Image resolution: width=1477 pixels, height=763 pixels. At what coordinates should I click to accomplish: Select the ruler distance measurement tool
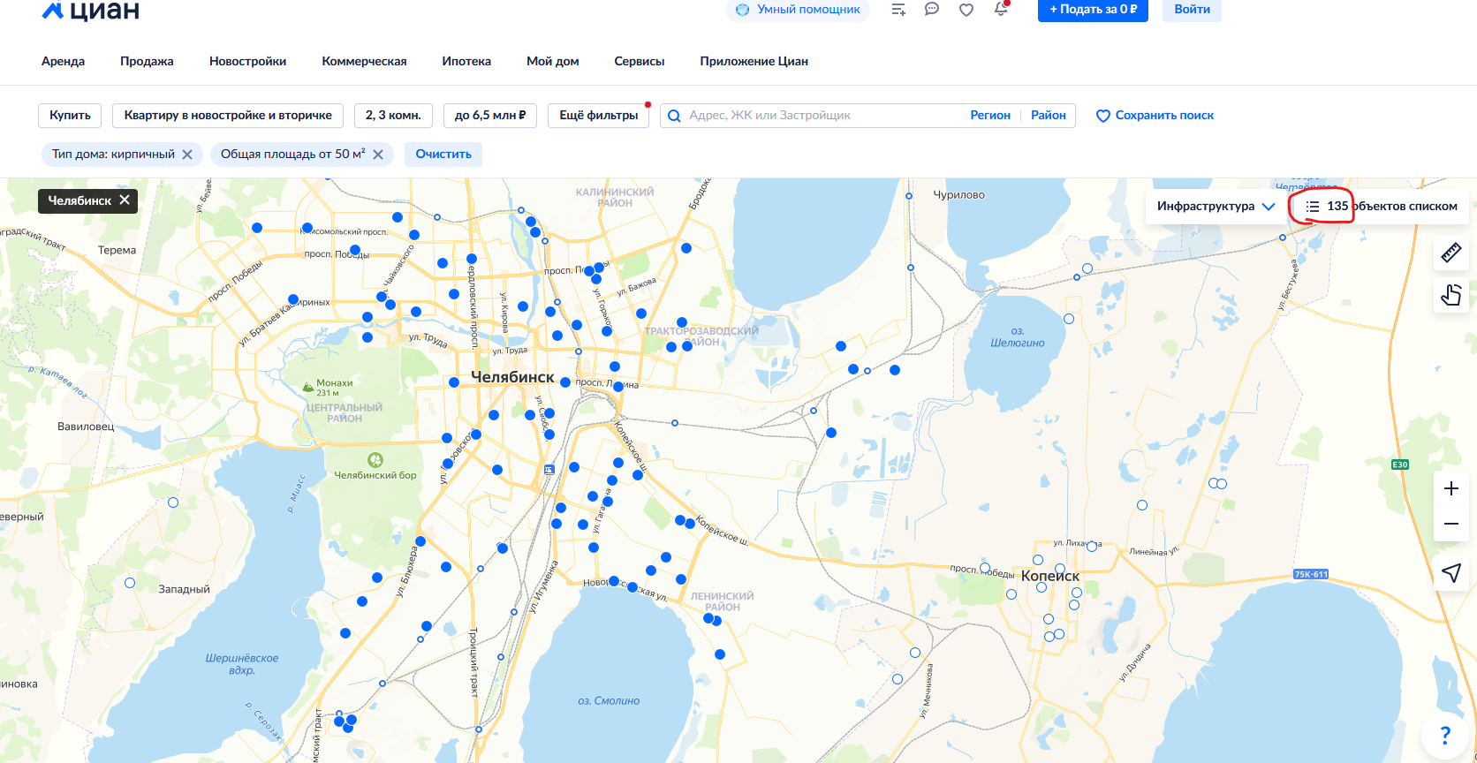[x=1450, y=253]
